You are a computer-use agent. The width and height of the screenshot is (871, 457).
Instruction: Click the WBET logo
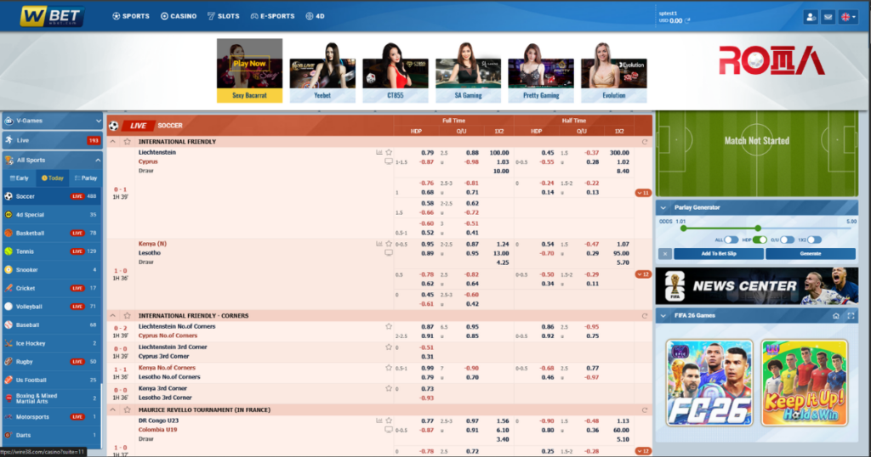tap(52, 16)
